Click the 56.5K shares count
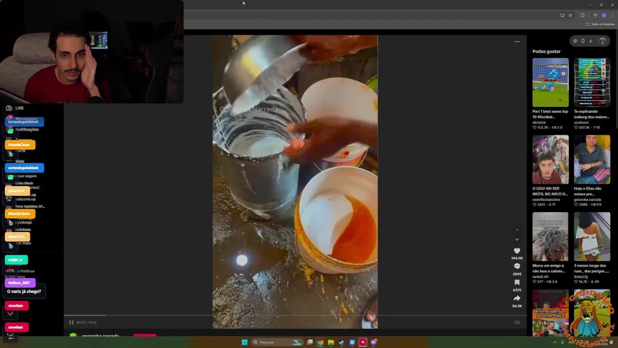Screen dimensions: 618x348 click(517, 306)
